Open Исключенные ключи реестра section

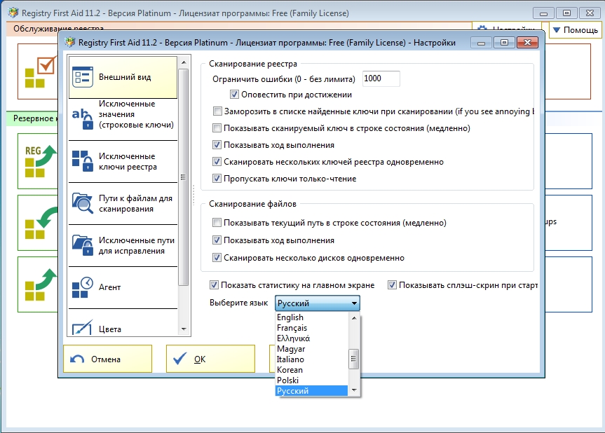123,161
